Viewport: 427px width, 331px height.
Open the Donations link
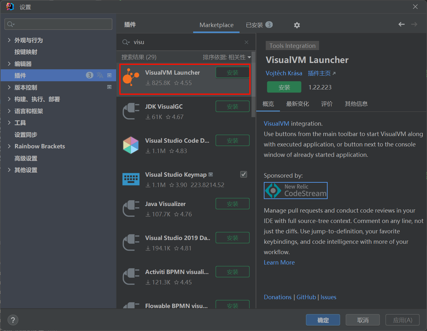278,297
